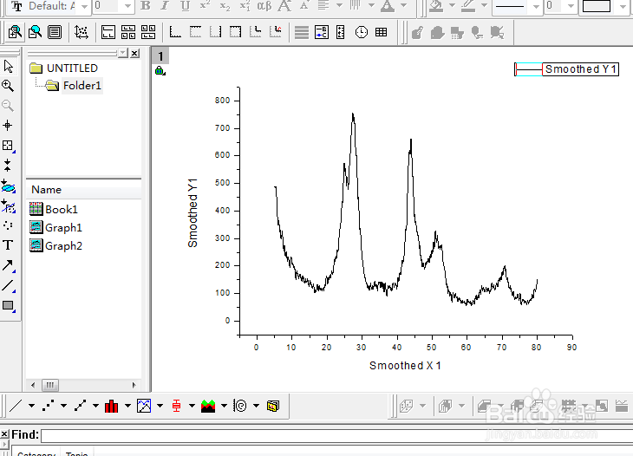Close the Find panel
633x456 pixels.
(x=4, y=433)
